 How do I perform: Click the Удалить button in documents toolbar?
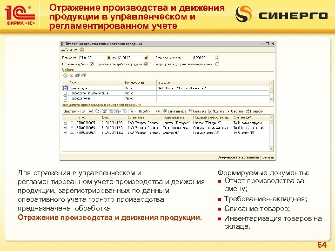(216, 111)
